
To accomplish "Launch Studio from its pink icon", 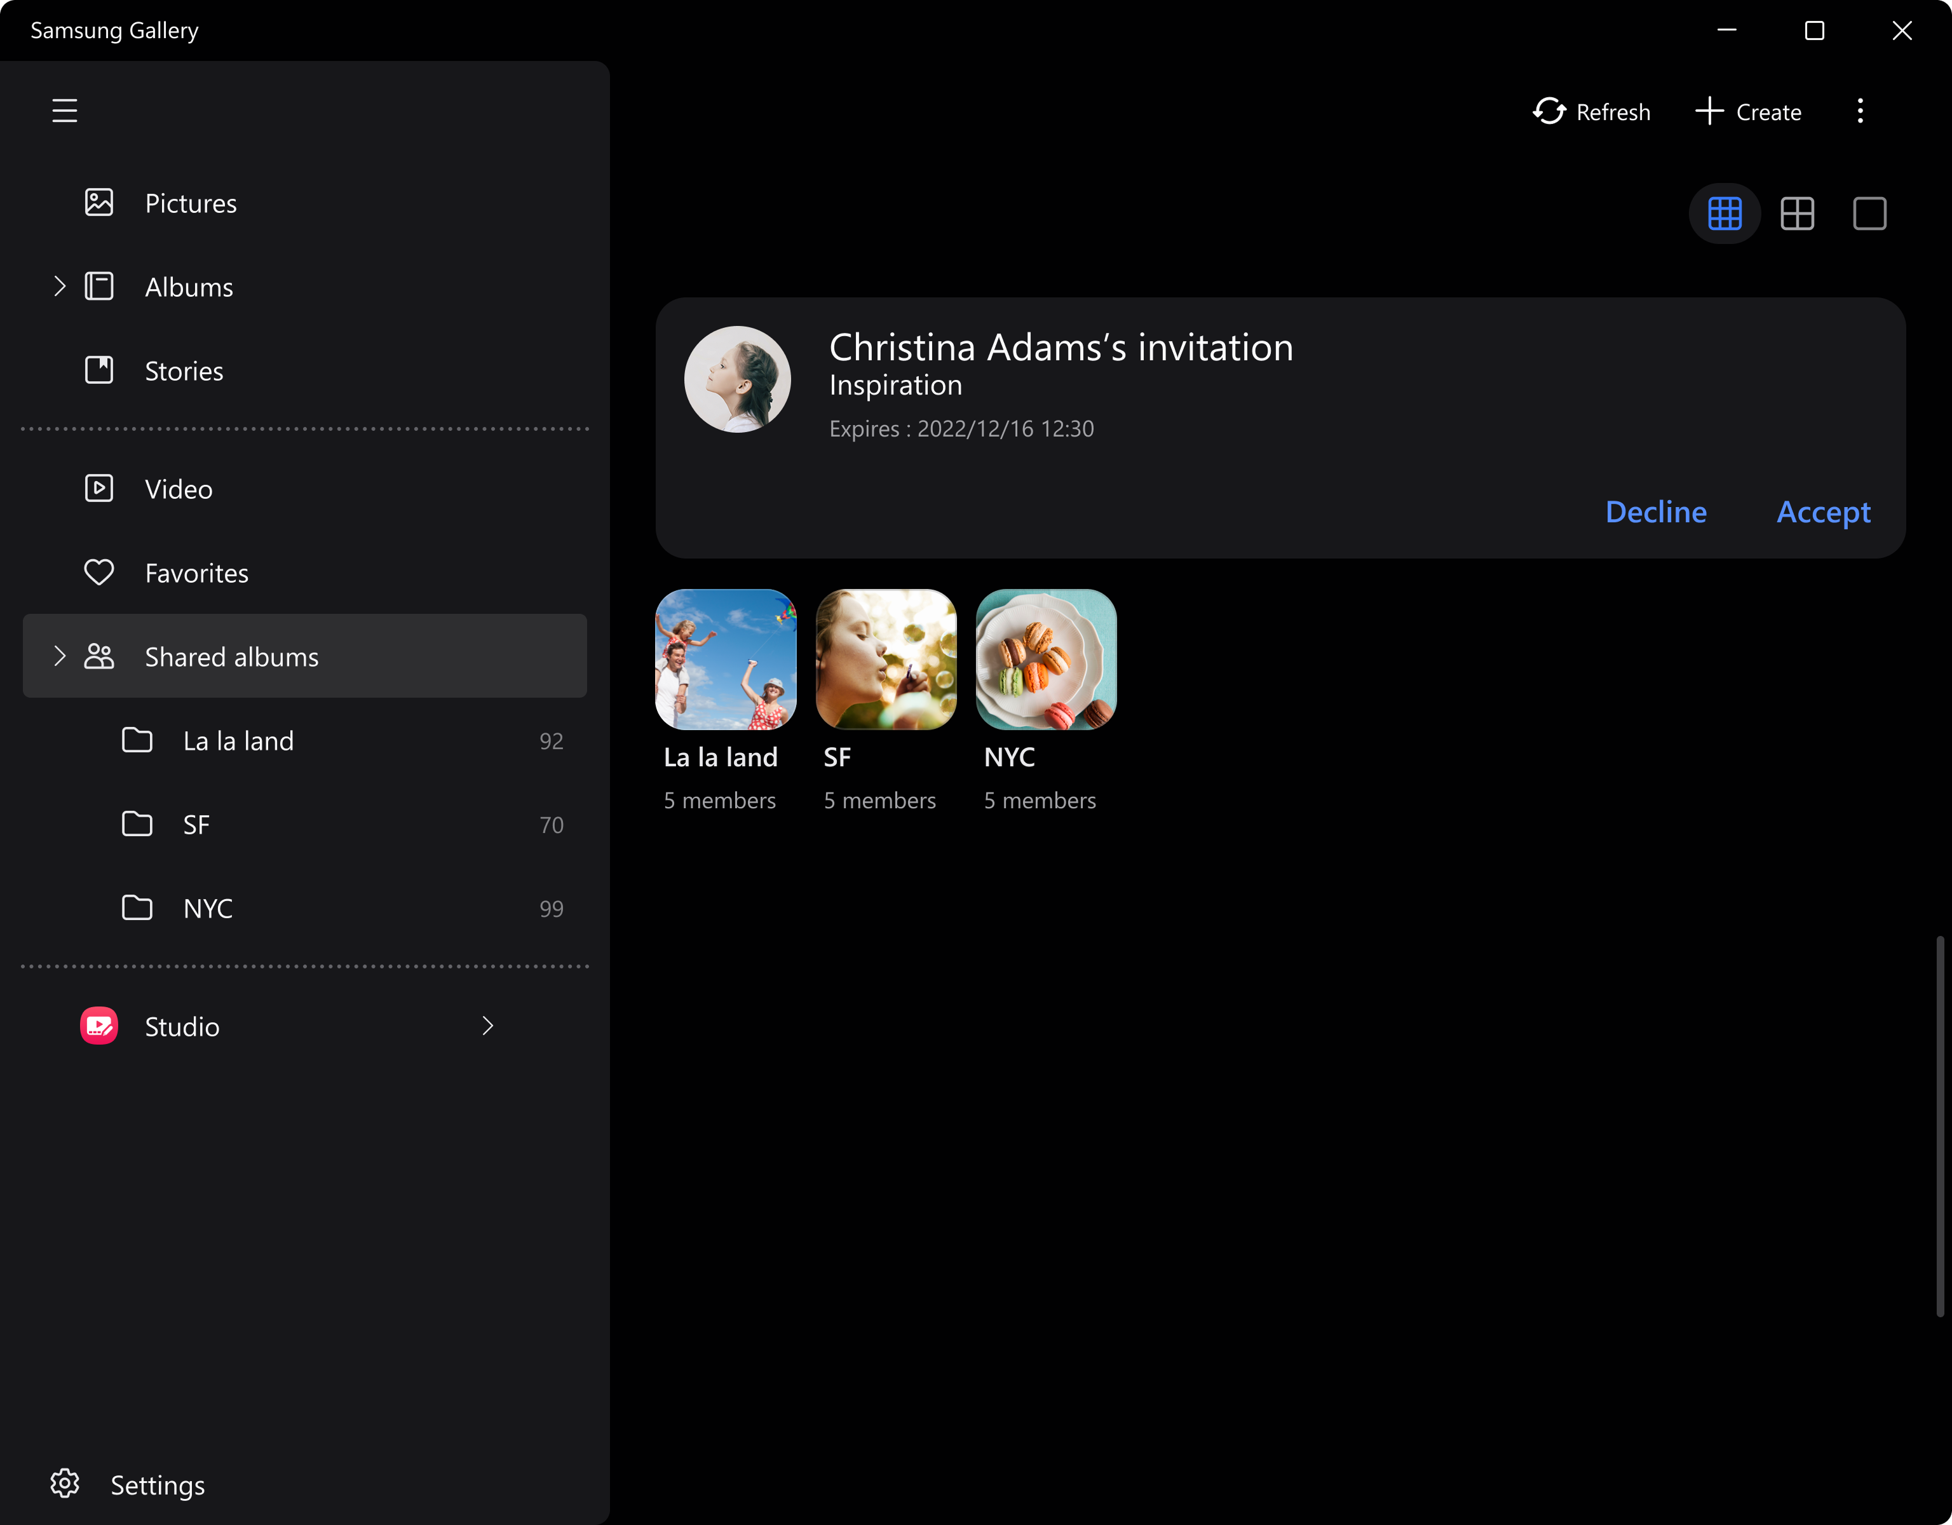I will pos(98,1026).
